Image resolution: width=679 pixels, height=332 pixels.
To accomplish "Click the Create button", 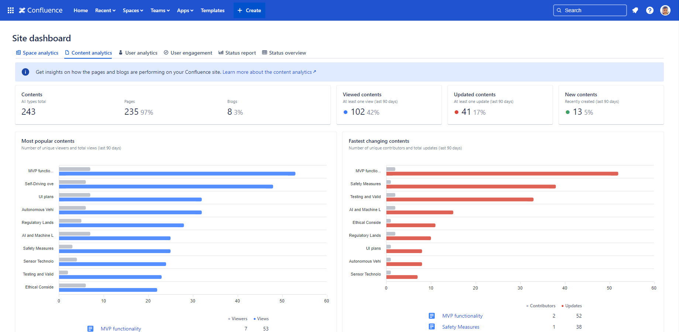I will [x=249, y=10].
